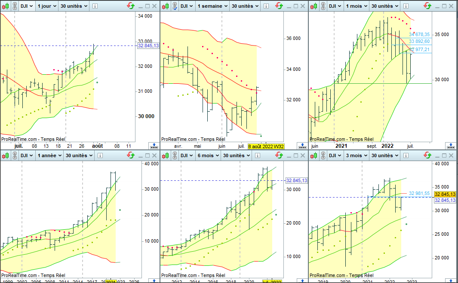Click '2022' on the 1 mois time axis
Image resolution: width=458 pixels, height=283 pixels.
(387, 146)
